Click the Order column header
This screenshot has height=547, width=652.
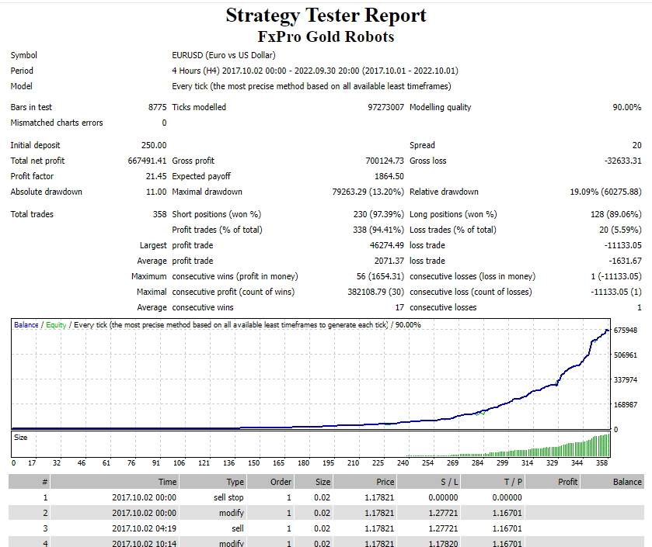click(x=270, y=482)
